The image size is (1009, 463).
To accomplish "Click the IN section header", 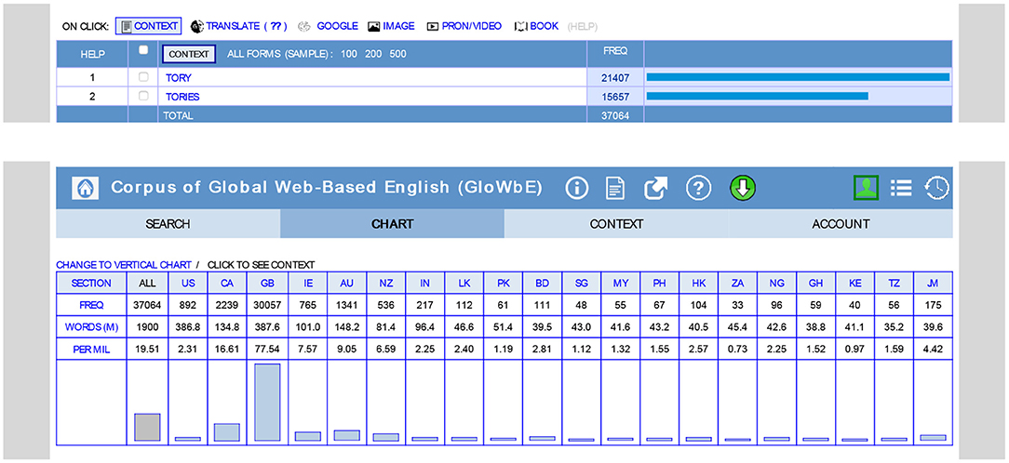I will pos(425,283).
